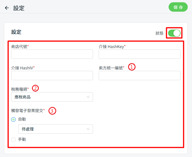Image resolution: width=192 pixels, height=157 pixels.
Task: Click the circled number 2 marker
Action: point(35,88)
